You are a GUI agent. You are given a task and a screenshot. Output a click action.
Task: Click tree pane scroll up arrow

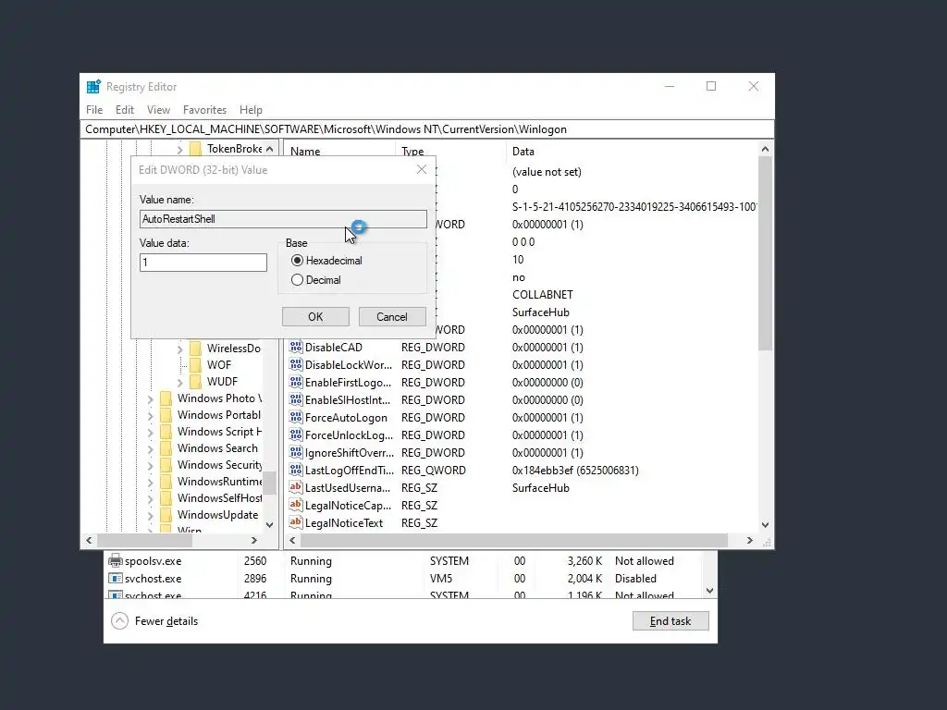269,149
